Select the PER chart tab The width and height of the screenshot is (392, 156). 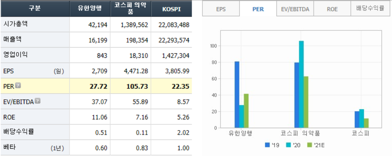click(258, 9)
